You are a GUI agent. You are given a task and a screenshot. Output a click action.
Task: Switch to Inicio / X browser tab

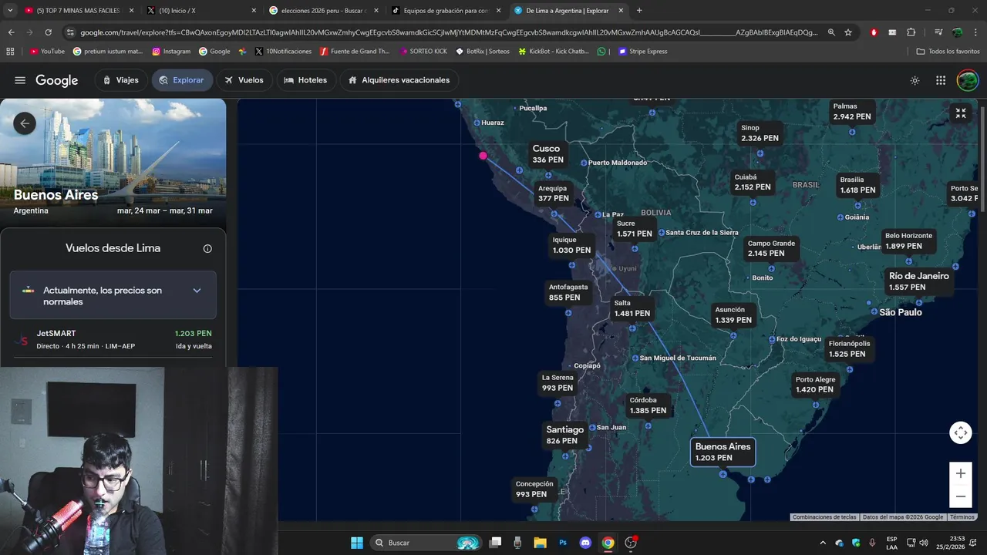(x=202, y=11)
